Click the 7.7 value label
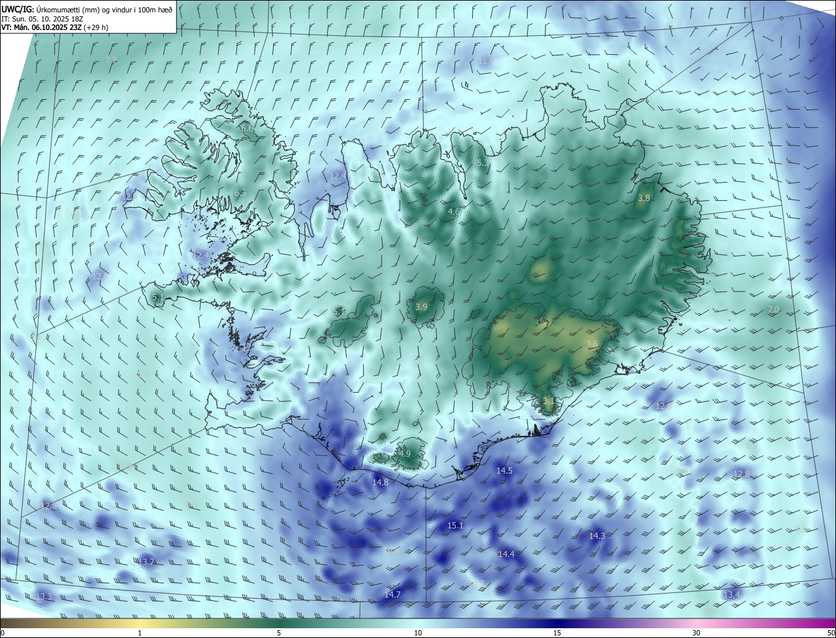The height and width of the screenshot is (638, 836). [x=111, y=60]
